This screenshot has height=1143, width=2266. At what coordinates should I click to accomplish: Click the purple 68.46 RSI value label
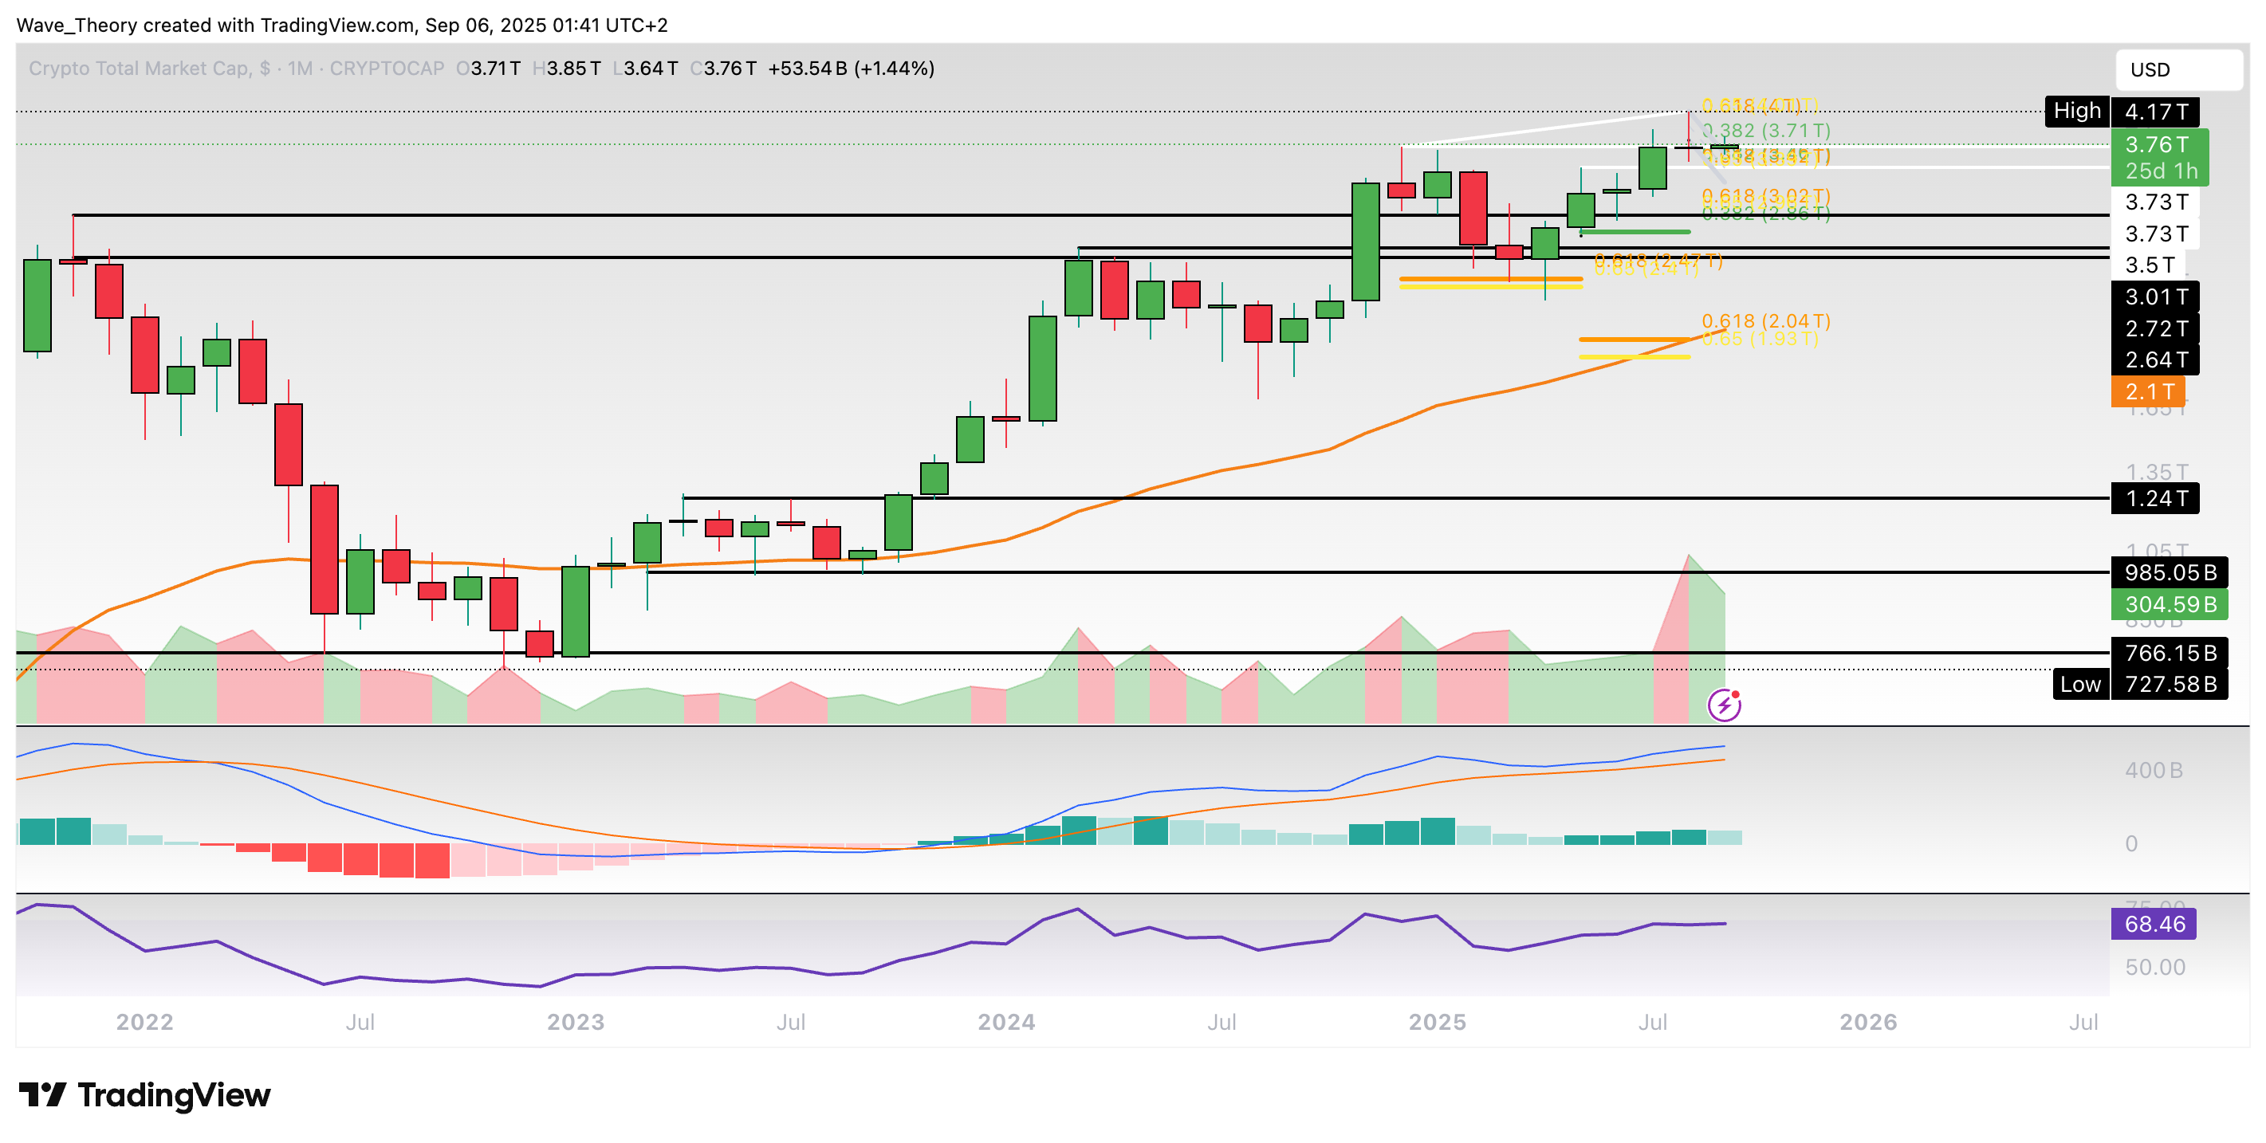2154,924
